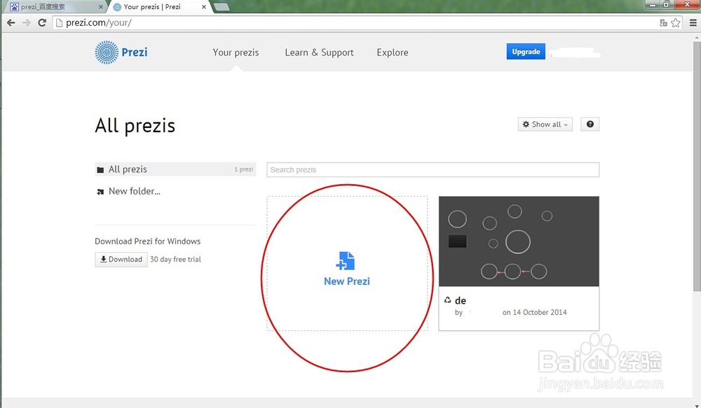Image resolution: width=701 pixels, height=408 pixels.
Task: Open the Chrome menu hamburger icon
Action: (x=693, y=23)
